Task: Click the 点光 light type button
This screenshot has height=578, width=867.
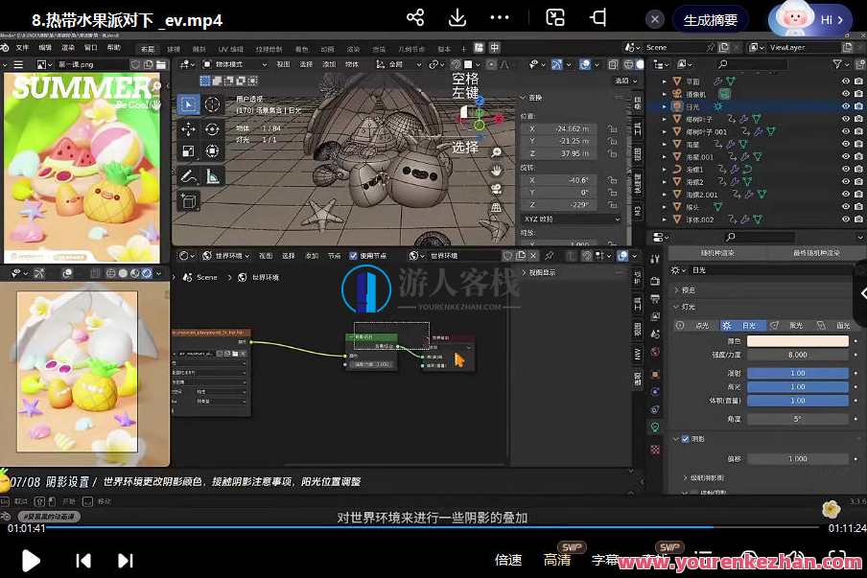Action: tap(703, 325)
